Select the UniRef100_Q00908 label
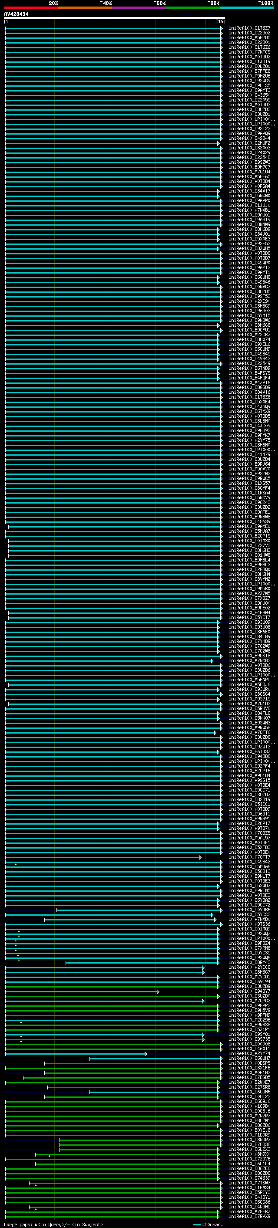This screenshot has height=1228, width=278. point(249,1044)
